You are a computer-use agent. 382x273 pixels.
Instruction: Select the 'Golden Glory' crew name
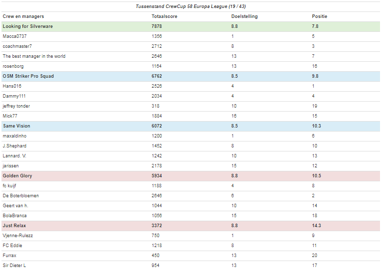coord(17,176)
